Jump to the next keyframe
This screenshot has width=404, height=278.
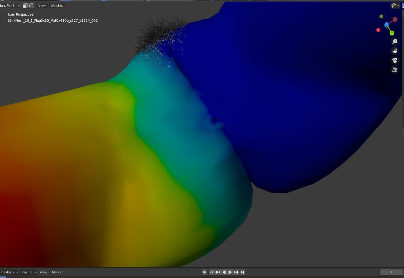(x=236, y=272)
